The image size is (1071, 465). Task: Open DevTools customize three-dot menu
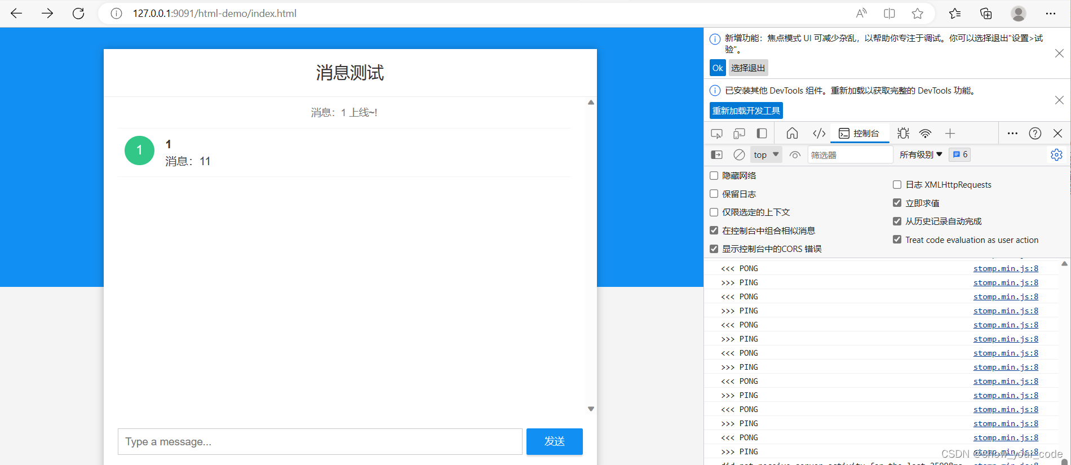(x=1012, y=134)
